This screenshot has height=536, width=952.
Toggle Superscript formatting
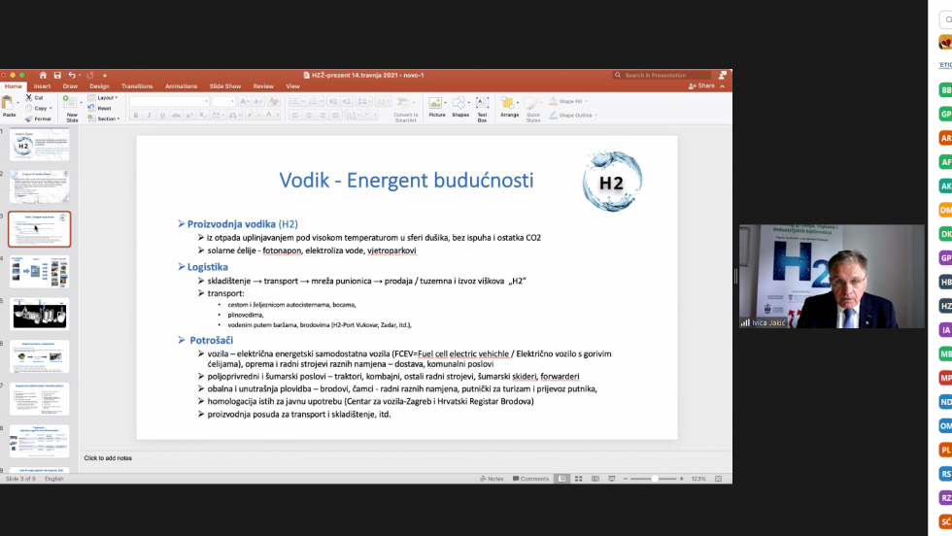pyautogui.click(x=189, y=116)
